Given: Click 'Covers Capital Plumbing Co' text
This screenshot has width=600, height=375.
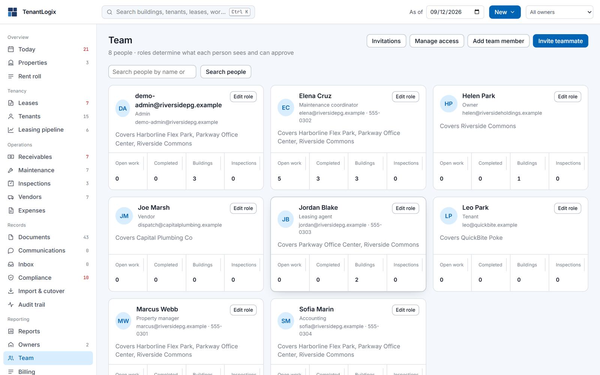Looking at the screenshot, I should point(154,238).
